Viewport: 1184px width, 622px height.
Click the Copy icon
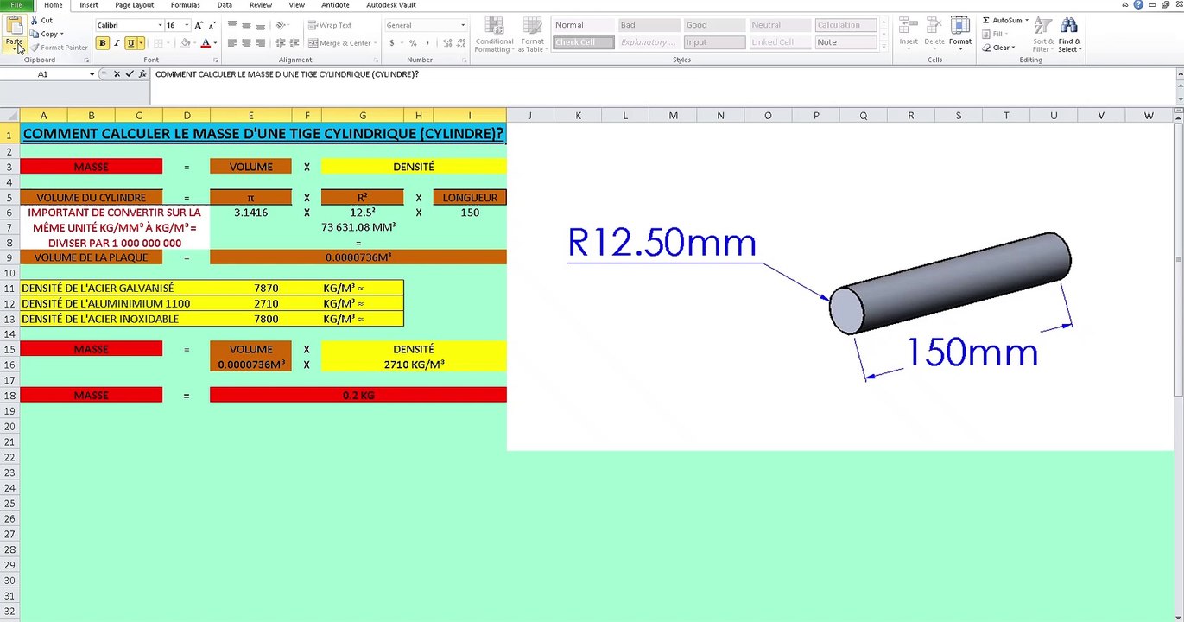(x=35, y=34)
